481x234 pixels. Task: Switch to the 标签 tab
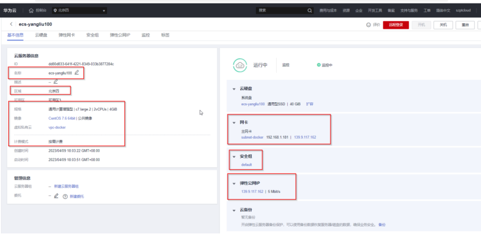(x=166, y=35)
